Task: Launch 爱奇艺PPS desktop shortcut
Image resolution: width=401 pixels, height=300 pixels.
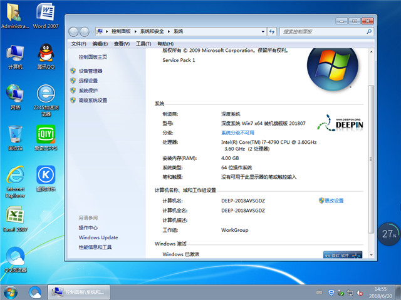Action: coord(46,137)
